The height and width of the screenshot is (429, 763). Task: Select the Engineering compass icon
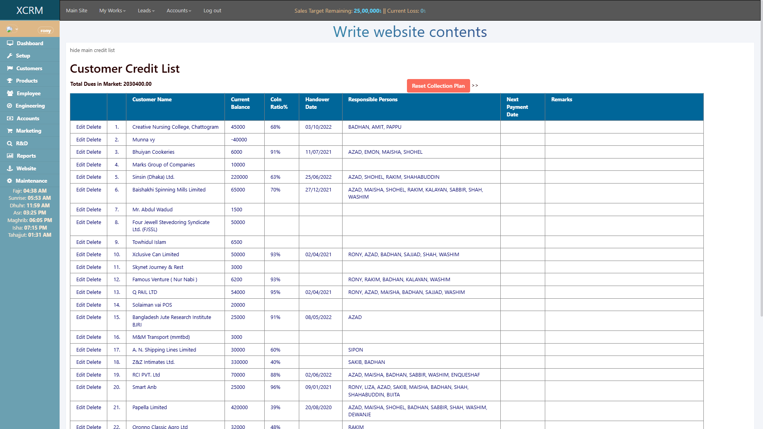point(10,106)
